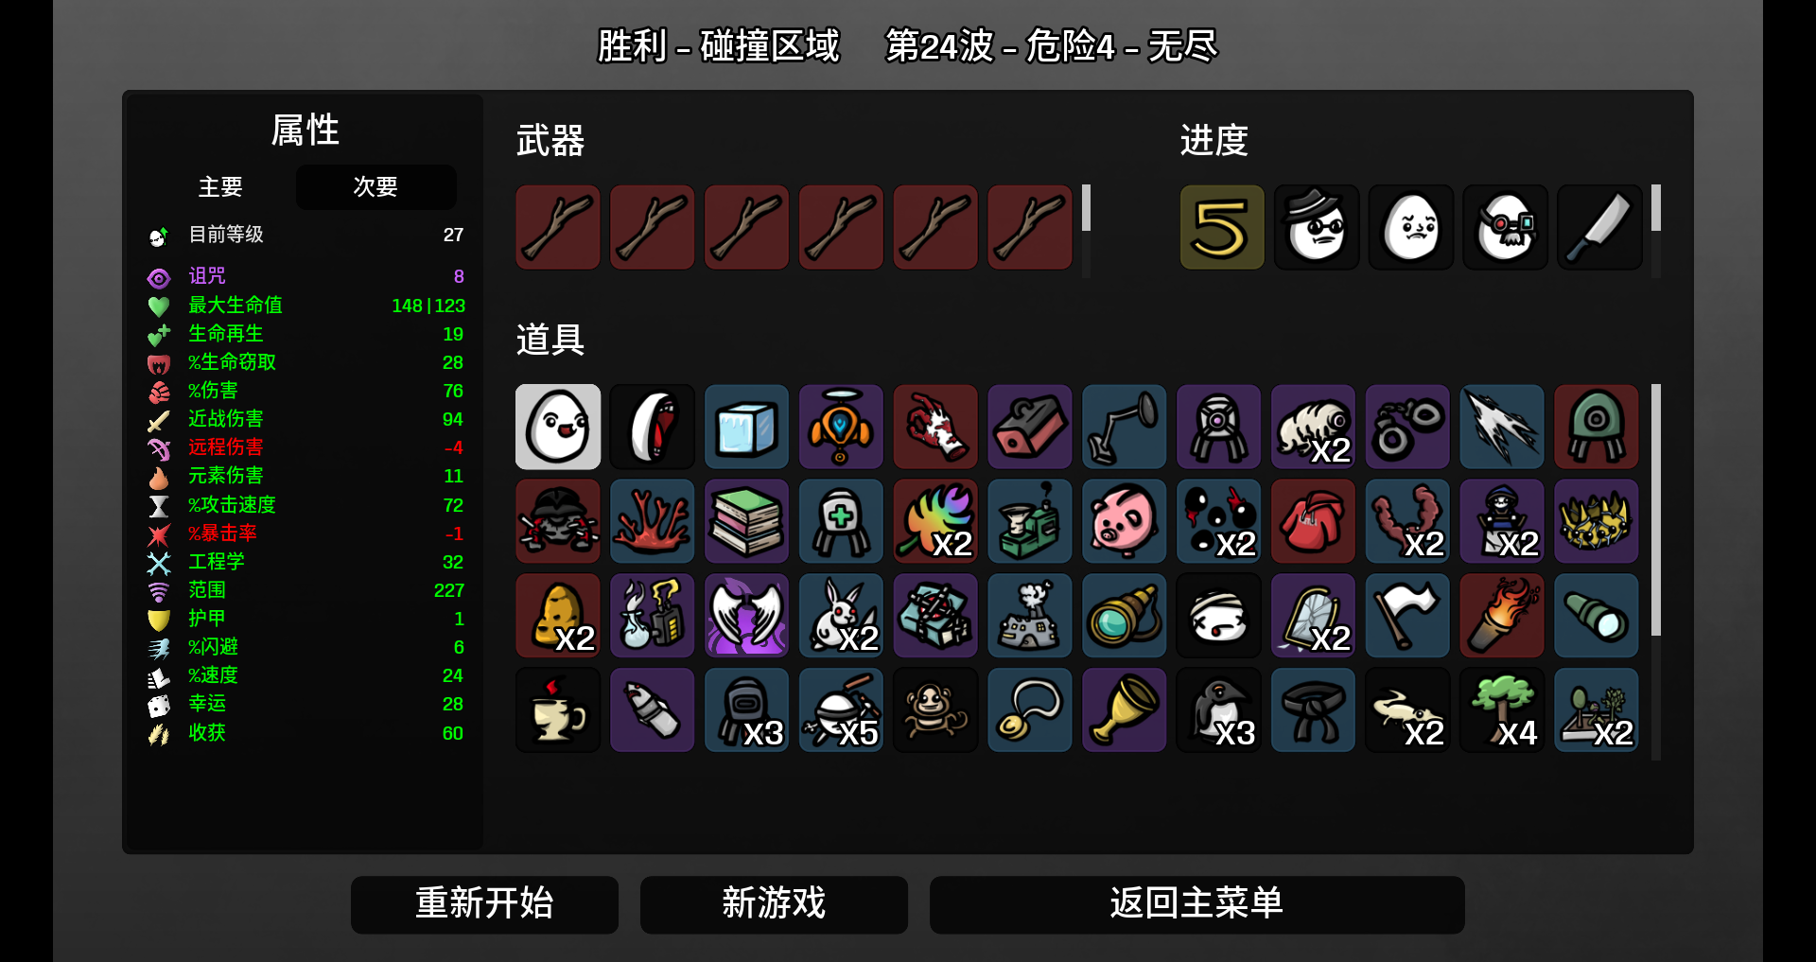Select the penguin item with x3
The image size is (1816, 962).
click(x=1219, y=710)
